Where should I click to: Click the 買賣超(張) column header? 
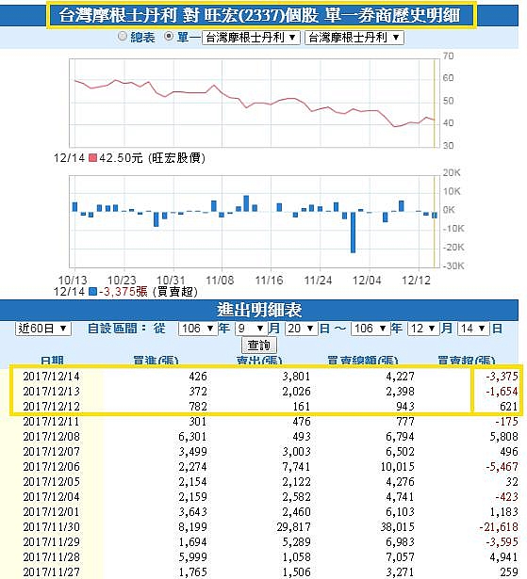point(467,361)
